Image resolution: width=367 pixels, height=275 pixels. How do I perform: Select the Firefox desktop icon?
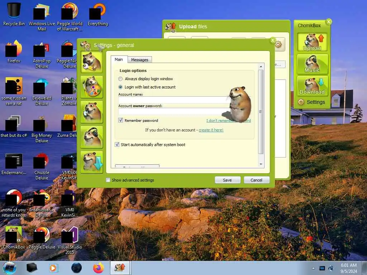[14, 52]
